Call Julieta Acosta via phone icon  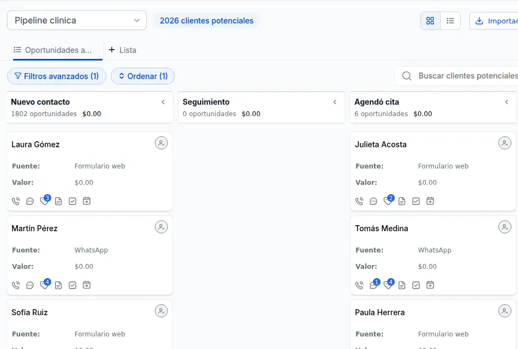pyautogui.click(x=359, y=201)
